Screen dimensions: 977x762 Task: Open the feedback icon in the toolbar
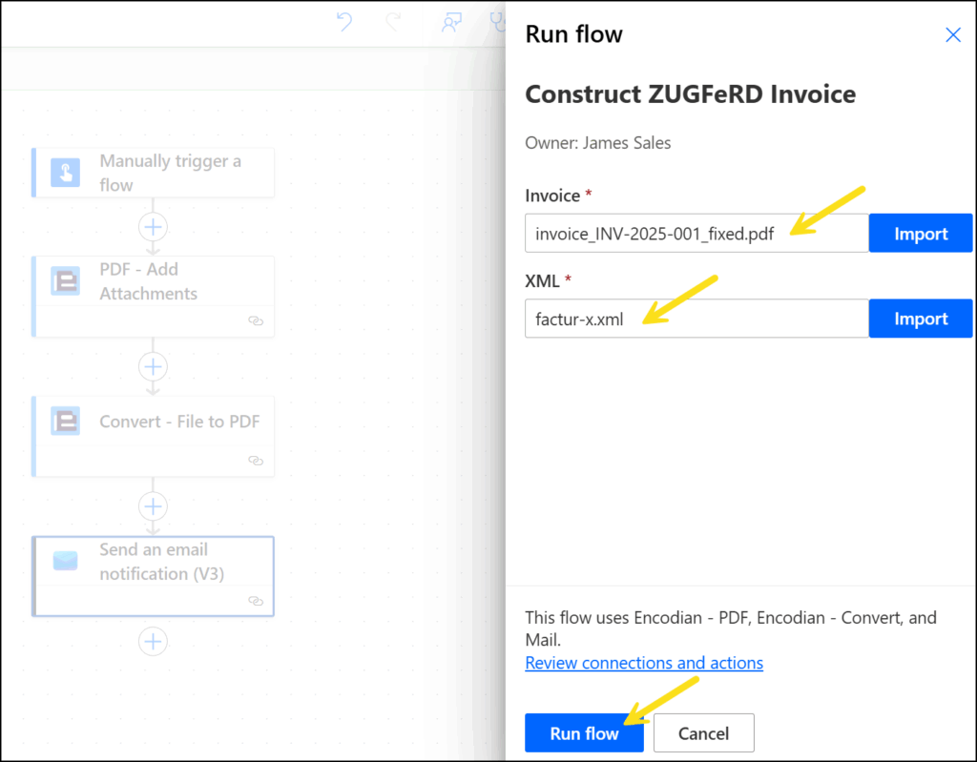[451, 23]
